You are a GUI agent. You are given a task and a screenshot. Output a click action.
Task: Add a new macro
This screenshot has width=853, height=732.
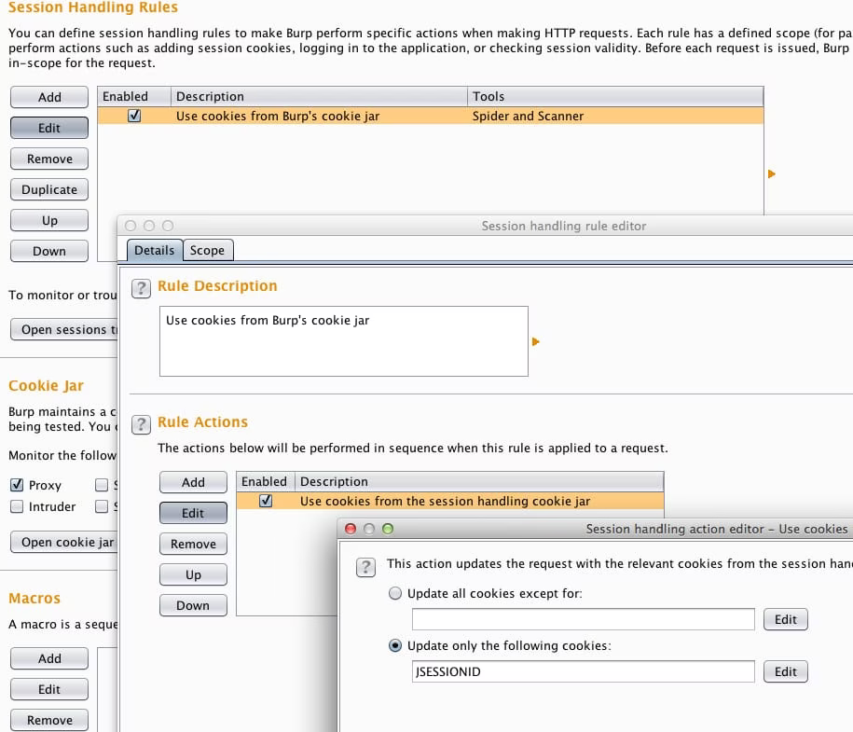[x=49, y=658]
